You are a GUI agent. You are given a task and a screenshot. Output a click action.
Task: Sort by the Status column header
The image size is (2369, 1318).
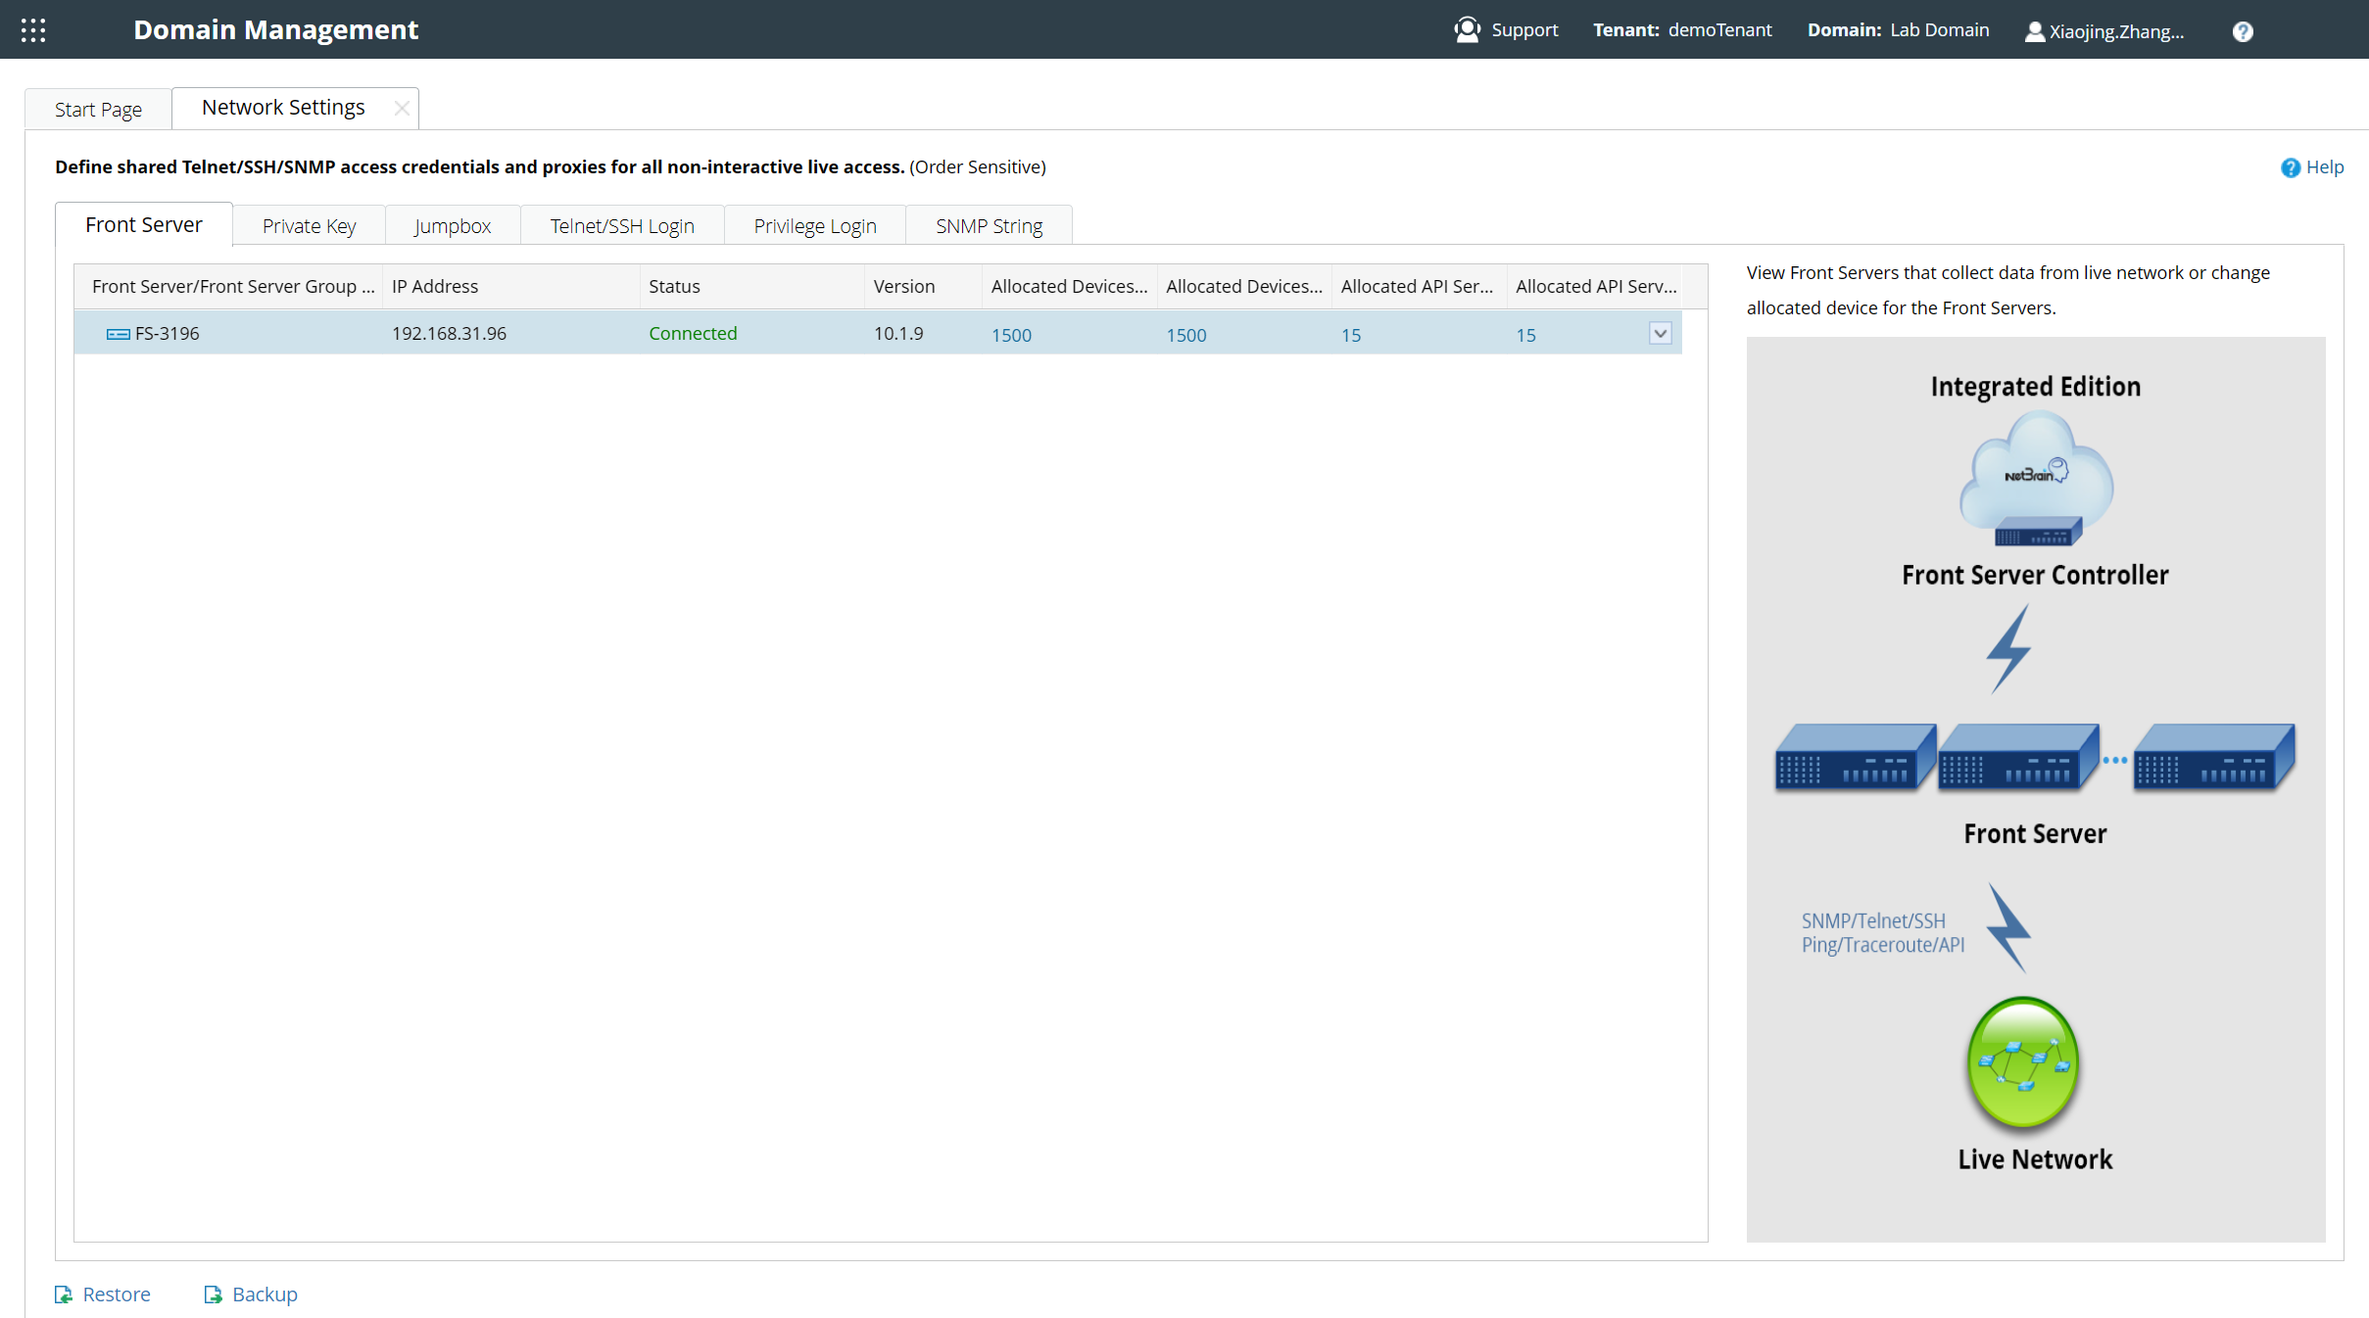coord(674,286)
